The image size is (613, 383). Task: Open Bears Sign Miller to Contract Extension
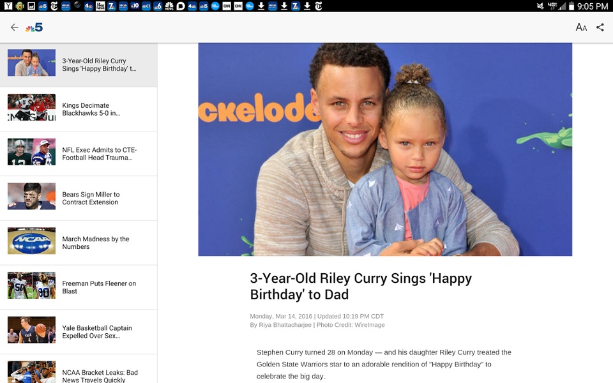(79, 198)
